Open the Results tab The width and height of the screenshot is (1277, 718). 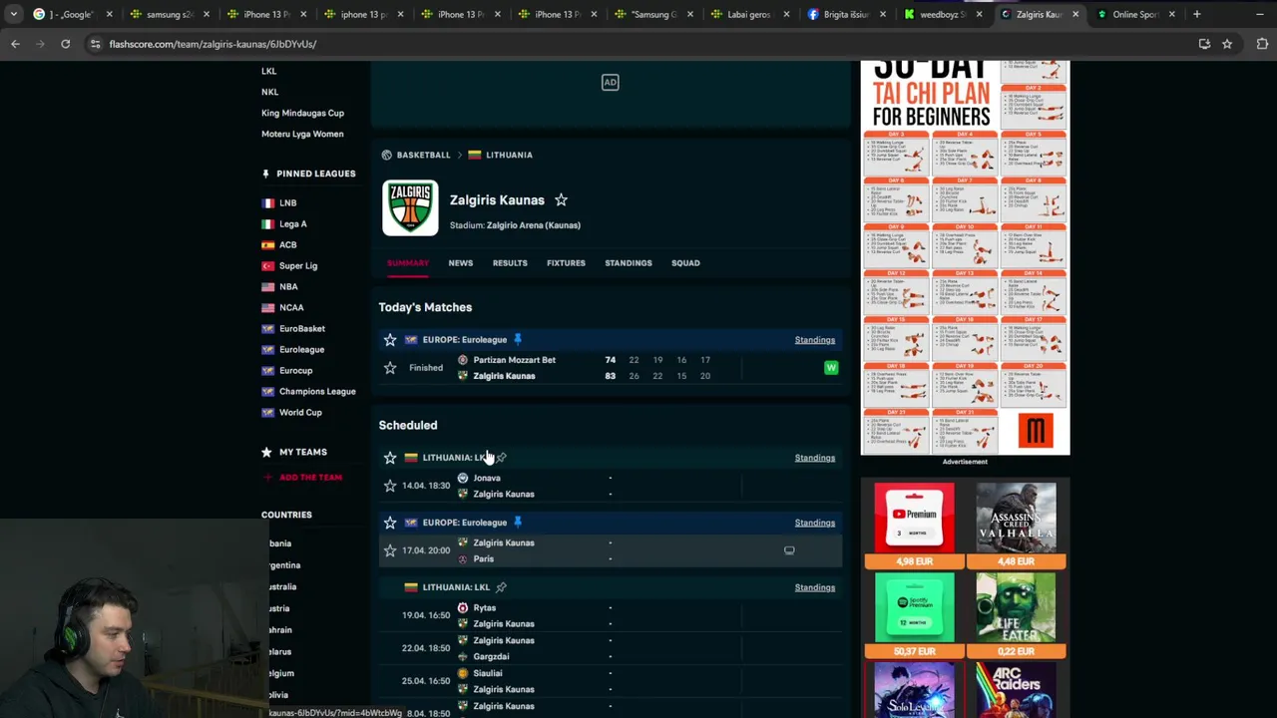point(510,263)
